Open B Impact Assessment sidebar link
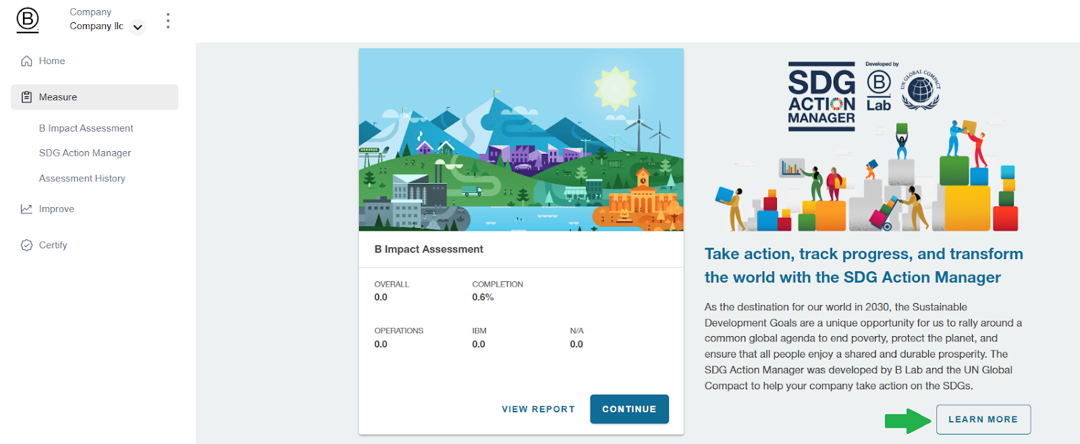This screenshot has height=444, width=1080. pyautogui.click(x=86, y=128)
